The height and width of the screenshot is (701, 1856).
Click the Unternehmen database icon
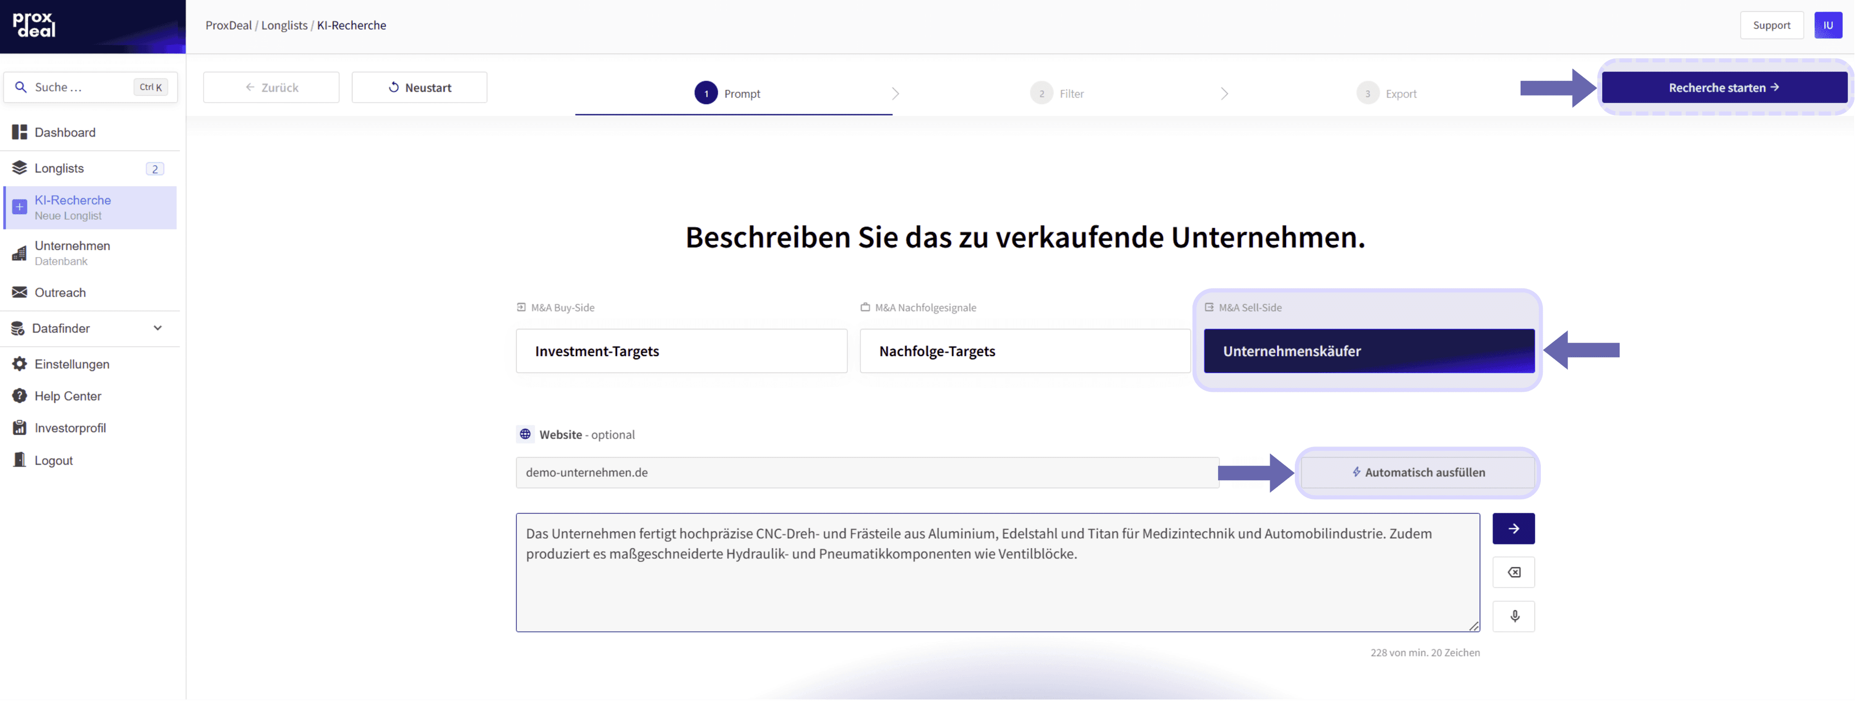[x=19, y=253]
